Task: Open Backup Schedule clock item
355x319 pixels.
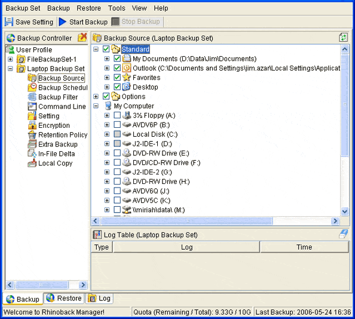Action: pyautogui.click(x=57, y=88)
